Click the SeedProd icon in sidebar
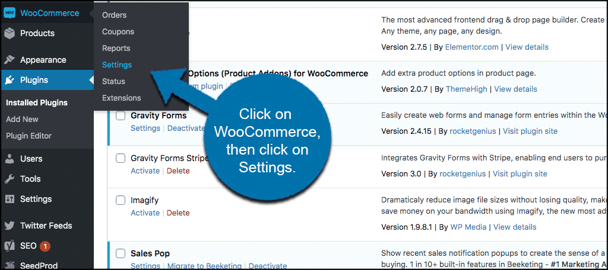This screenshot has height=270, width=608. click(9, 266)
